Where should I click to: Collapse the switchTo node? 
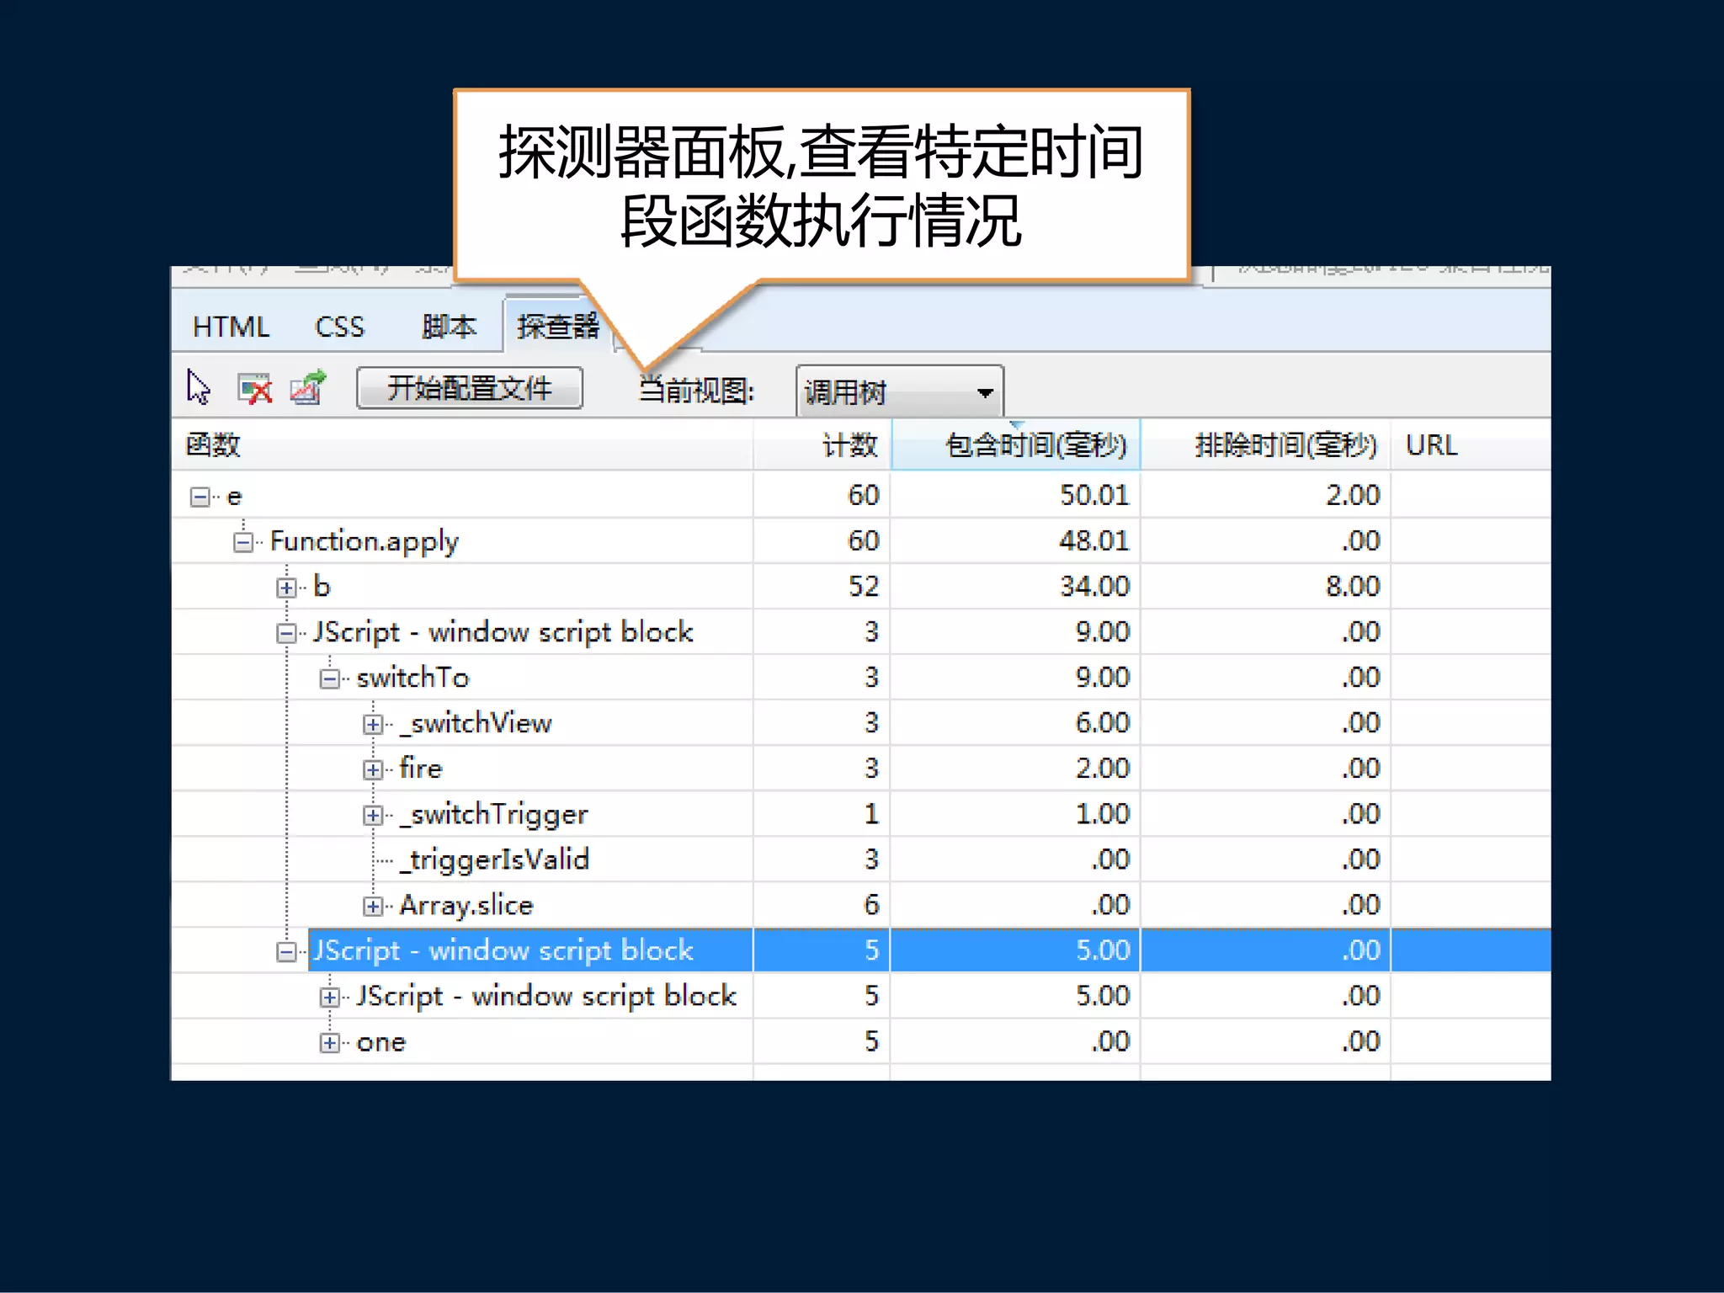tap(330, 678)
